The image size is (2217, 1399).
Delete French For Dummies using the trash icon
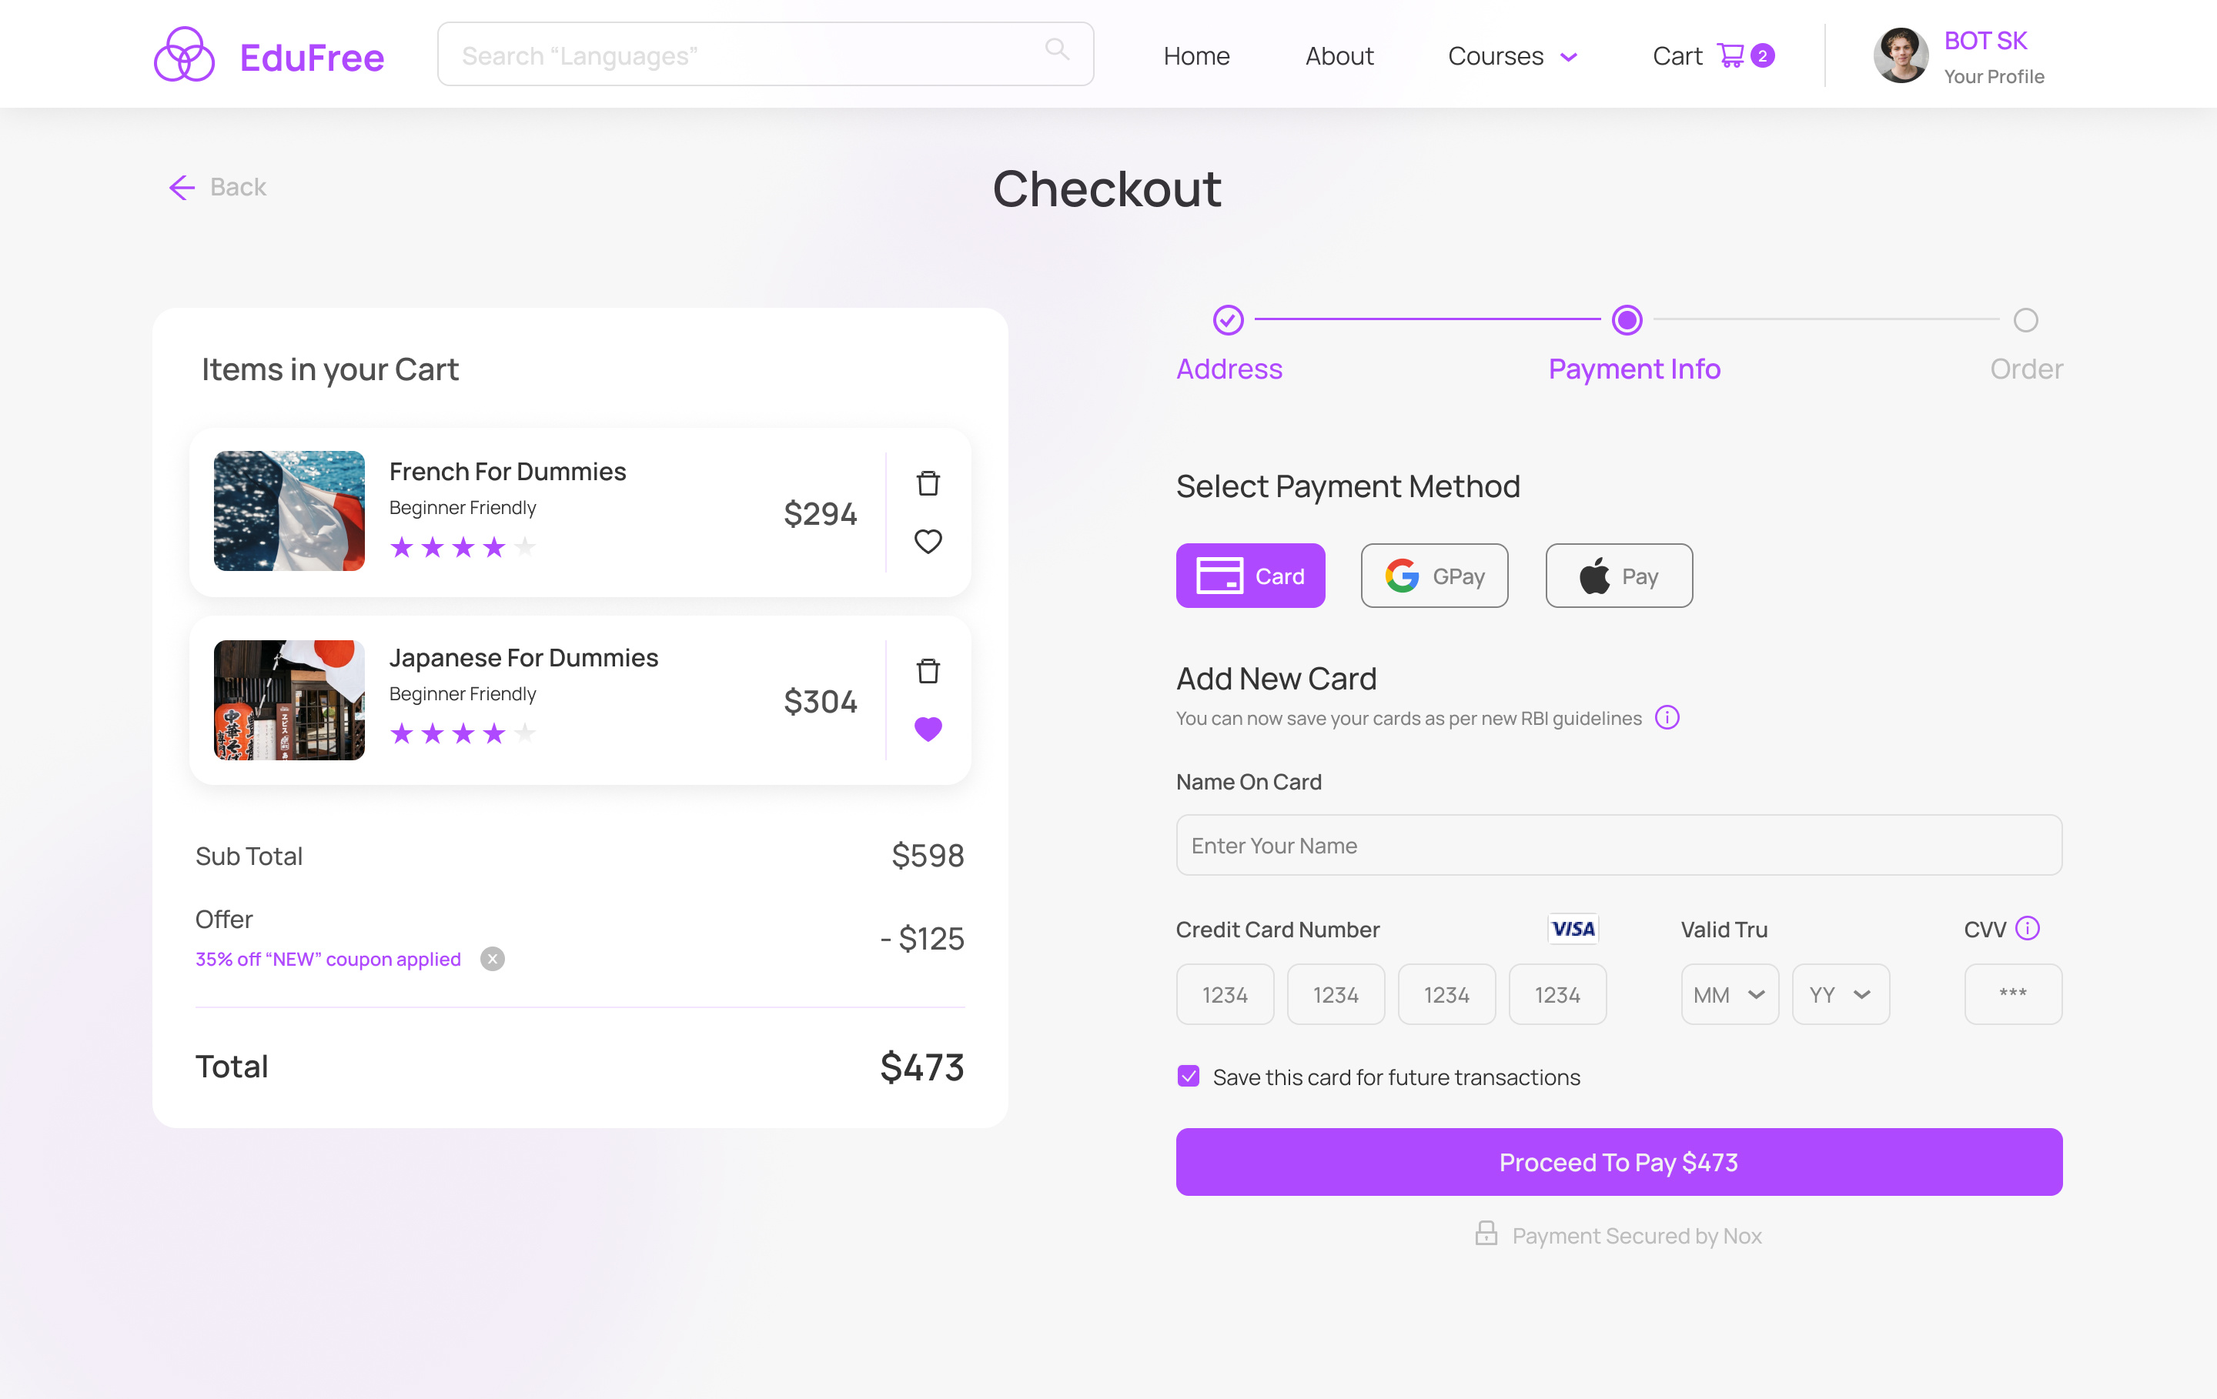click(x=928, y=482)
